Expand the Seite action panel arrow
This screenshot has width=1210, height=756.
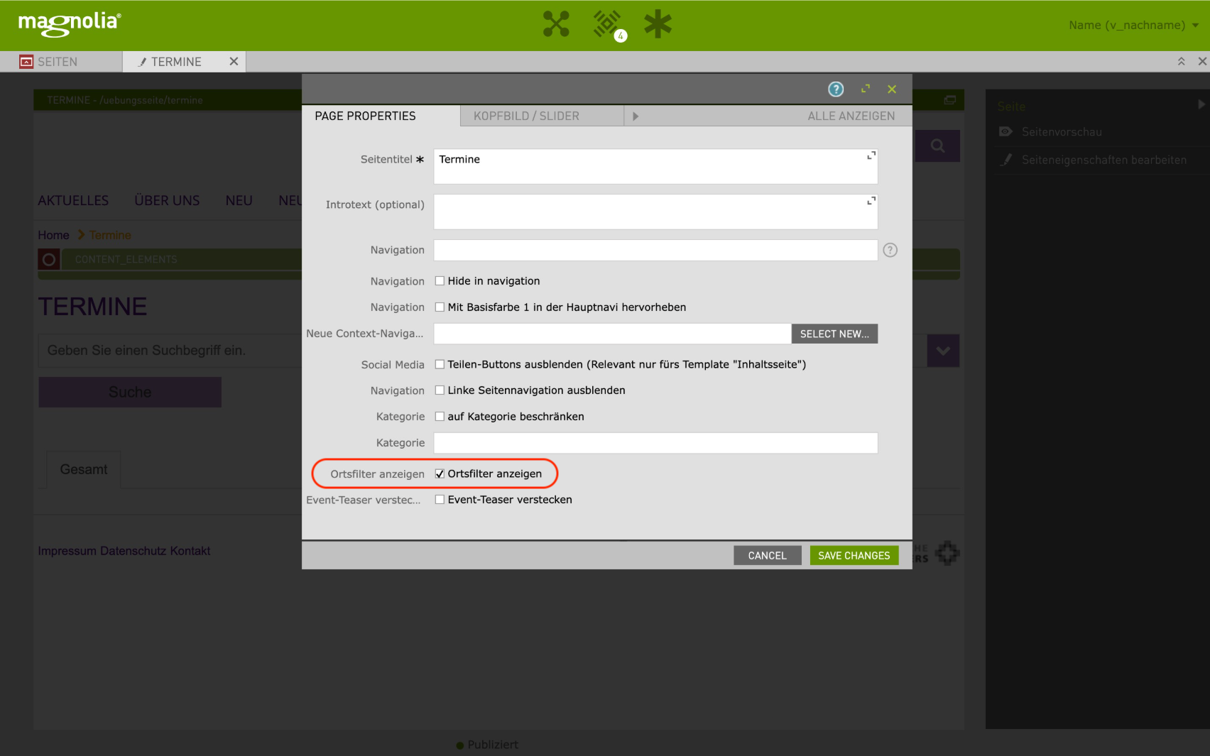click(1201, 104)
